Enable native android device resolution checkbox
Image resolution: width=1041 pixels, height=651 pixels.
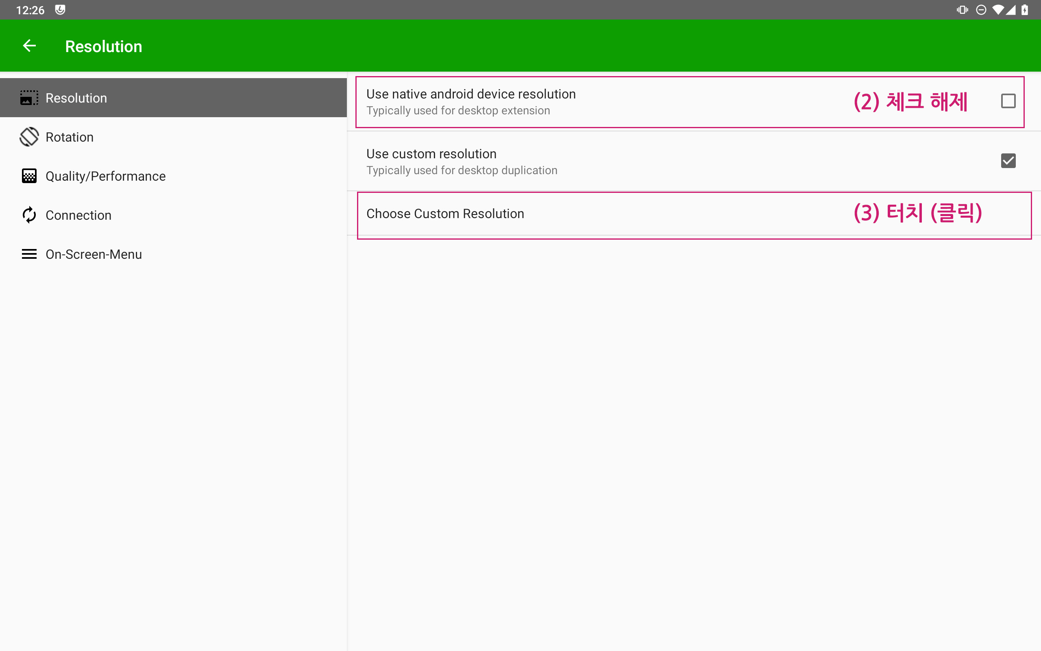point(1008,101)
